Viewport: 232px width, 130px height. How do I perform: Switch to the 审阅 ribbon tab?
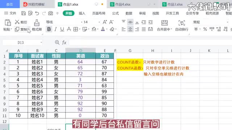coord(142,13)
